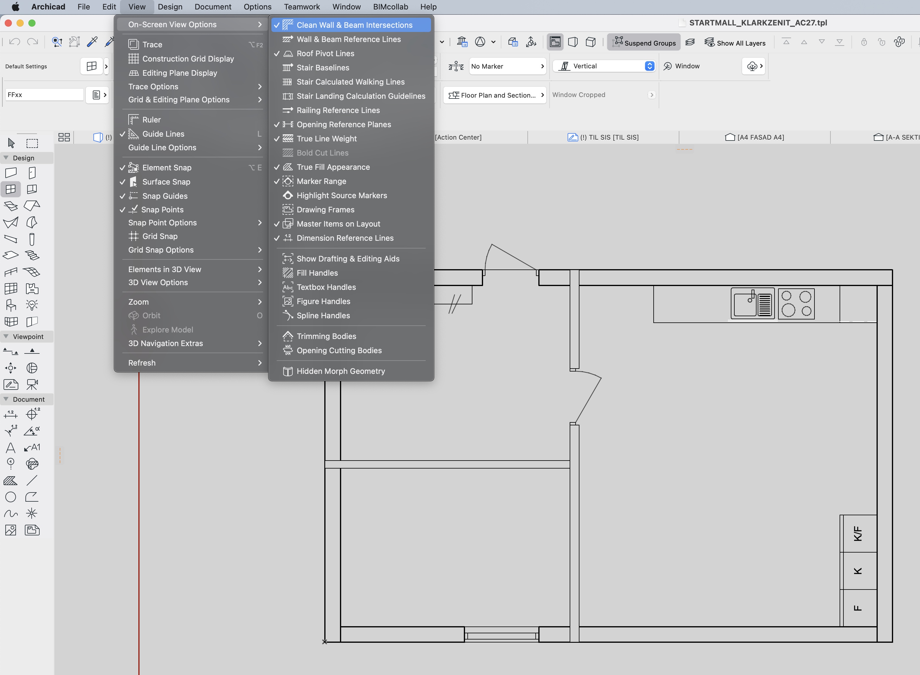Click the FFxx ID input field

[44, 95]
